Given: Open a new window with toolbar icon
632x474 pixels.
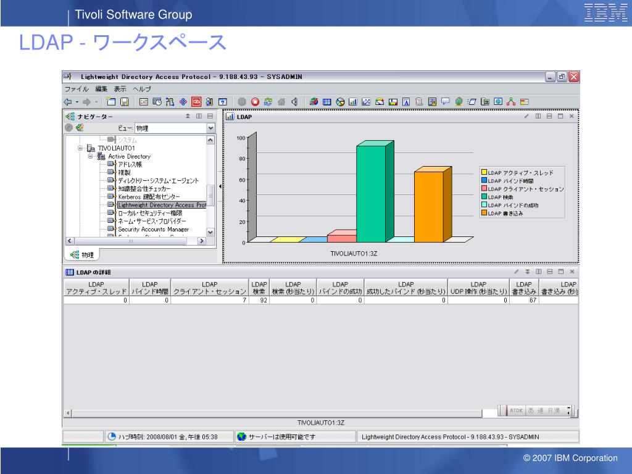Looking at the screenshot, I should [x=111, y=102].
